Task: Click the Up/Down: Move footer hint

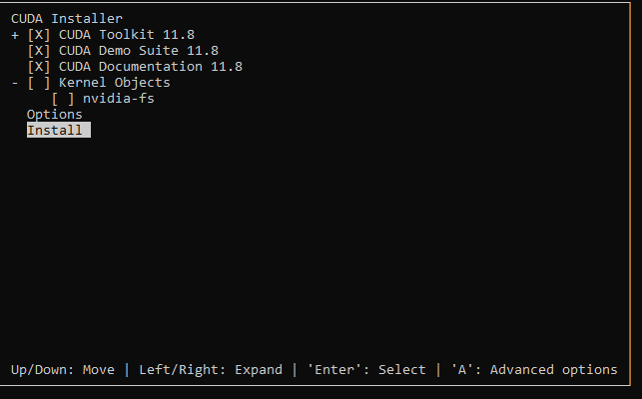Action: 63,370
